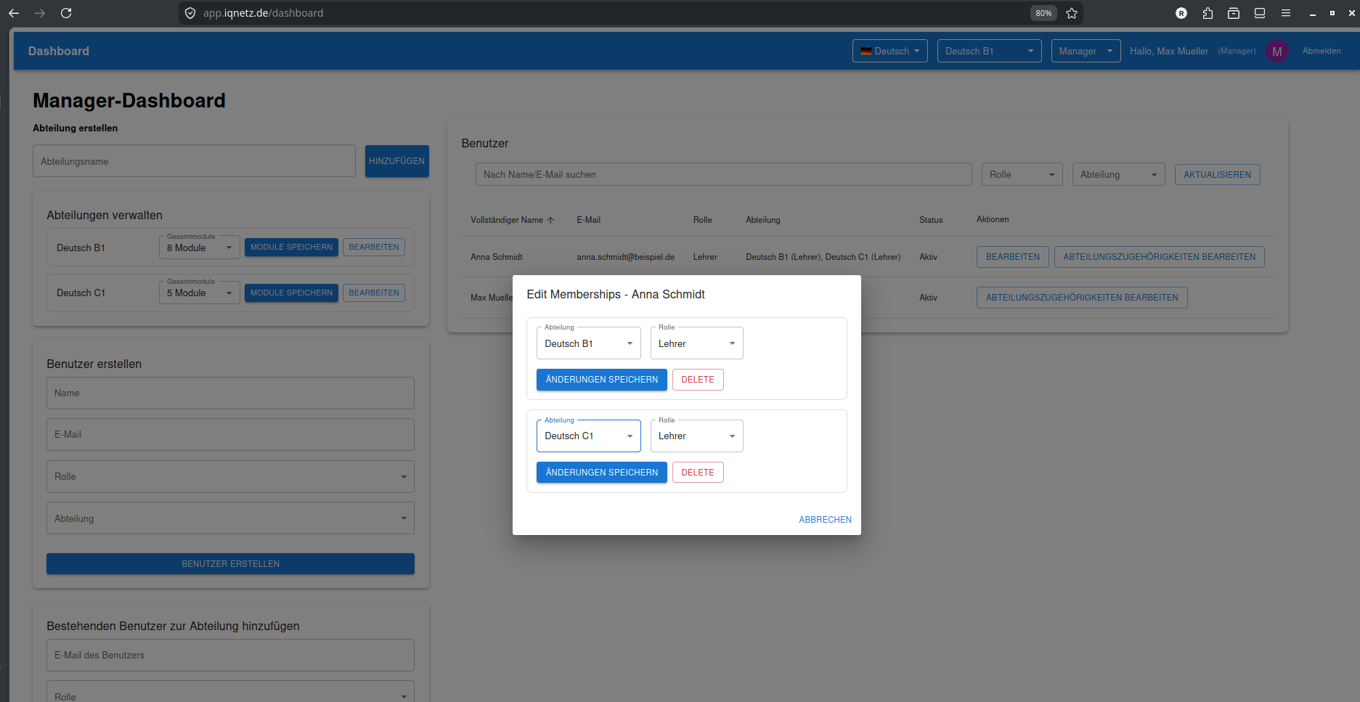Image resolution: width=1360 pixels, height=702 pixels.
Task: Click the browser back arrow
Action: [x=14, y=13]
